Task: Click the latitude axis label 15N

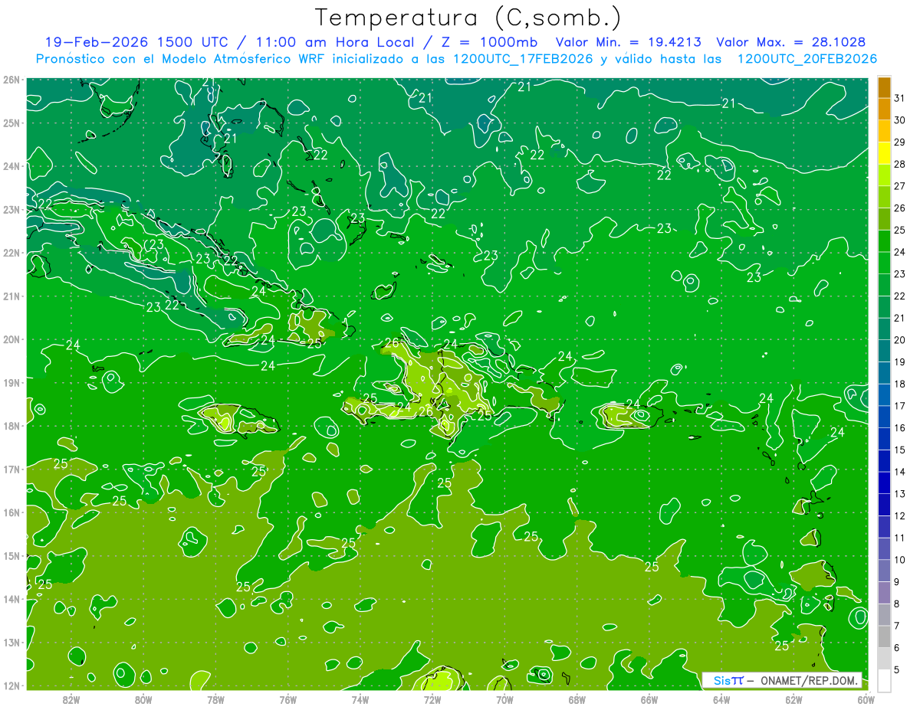Action: click(x=11, y=555)
